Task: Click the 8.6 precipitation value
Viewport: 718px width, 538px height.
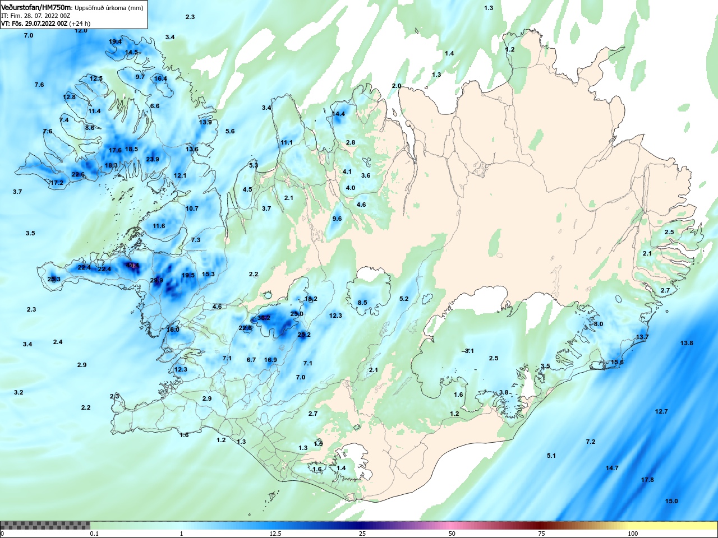Action: tap(90, 128)
